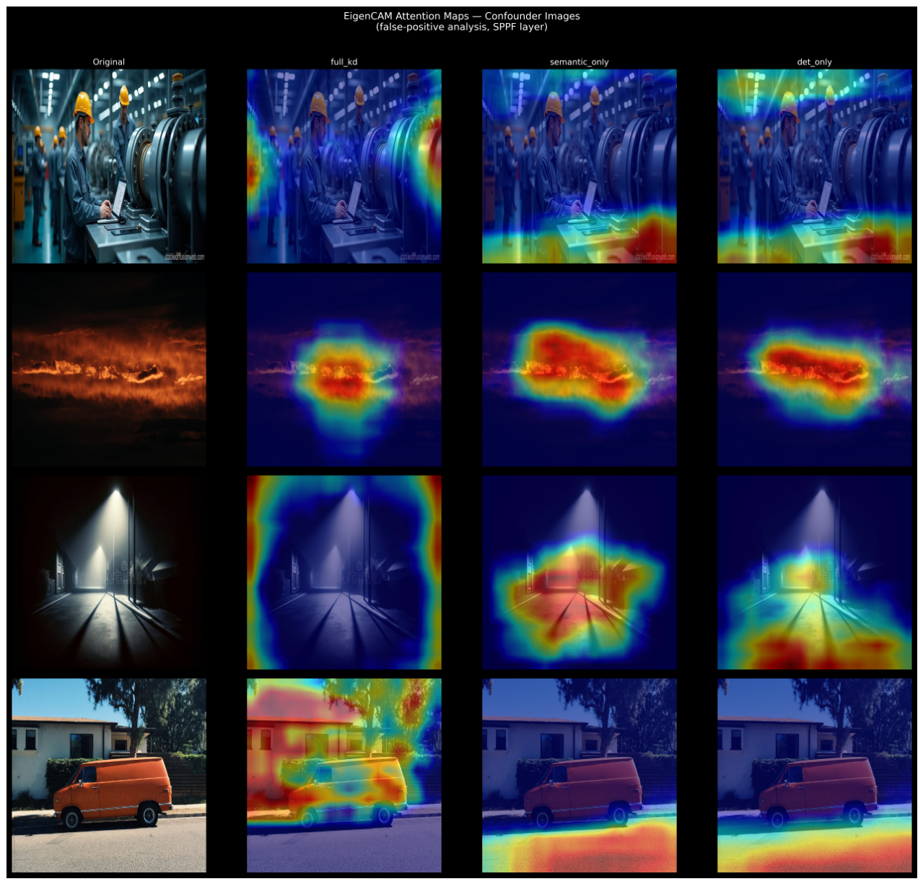
Task: Open the semantic_only heatmap of the orange van
Action: coord(579,775)
